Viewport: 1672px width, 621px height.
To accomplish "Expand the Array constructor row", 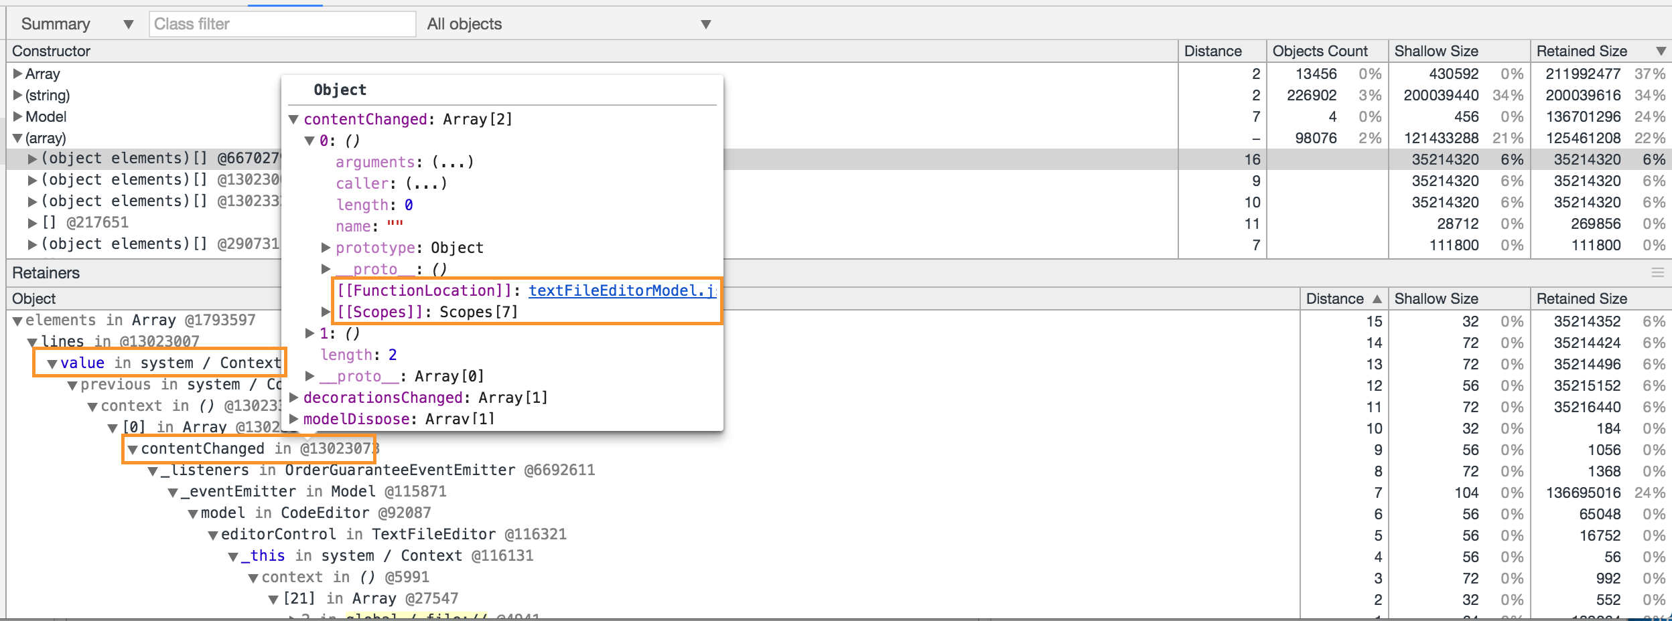I will [17, 74].
